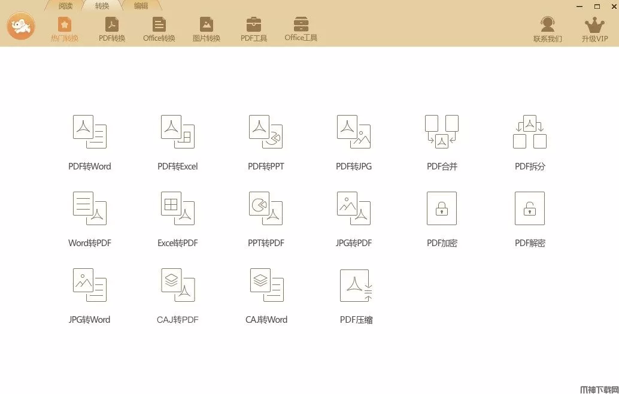
Task: Open the PDF解密 unlock icon
Action: click(x=530, y=208)
